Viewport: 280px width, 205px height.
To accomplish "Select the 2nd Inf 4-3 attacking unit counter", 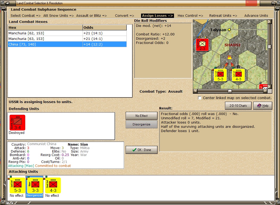I will click(53, 185).
